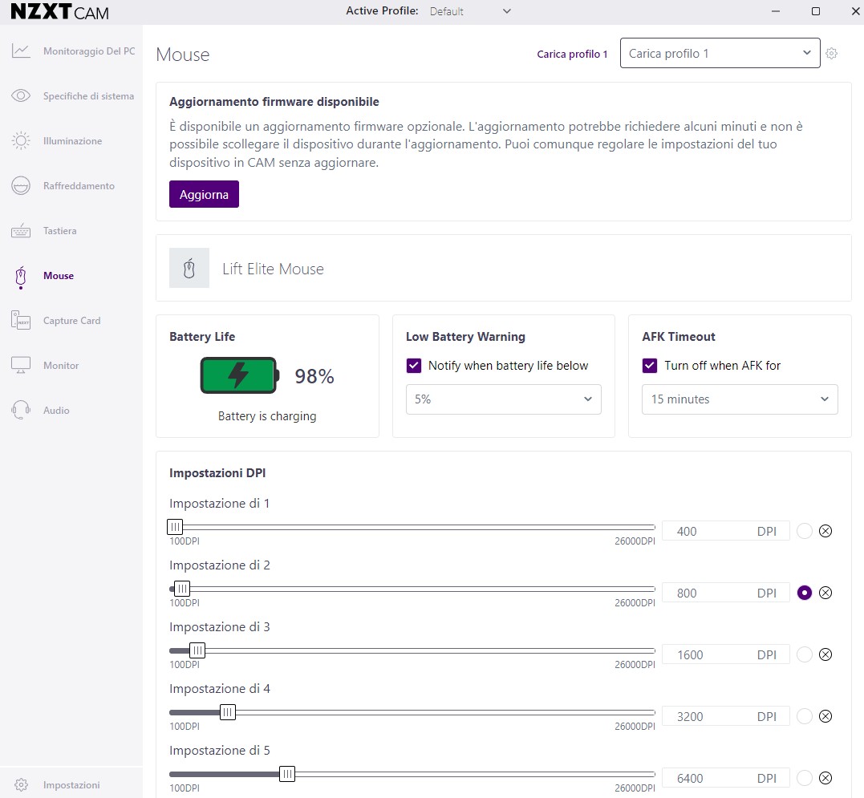This screenshot has height=798, width=864.
Task: Click the 6400 DPI input field
Action: tap(706, 778)
